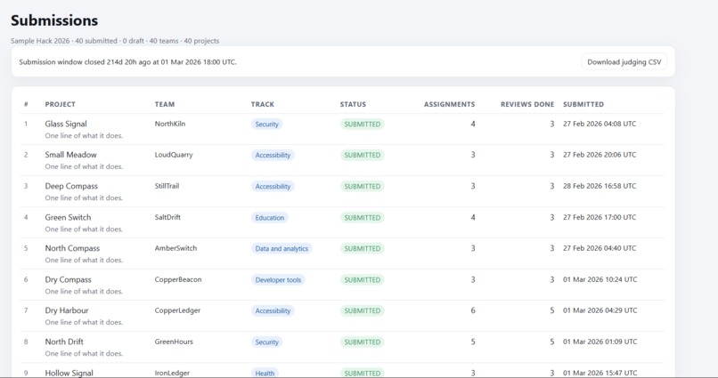The image size is (718, 378).
Task: Click the Security tag for North Drift
Action: 266,342
